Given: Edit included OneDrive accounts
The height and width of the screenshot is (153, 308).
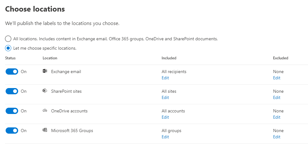Looking at the screenshot, I should click(x=165, y=117).
